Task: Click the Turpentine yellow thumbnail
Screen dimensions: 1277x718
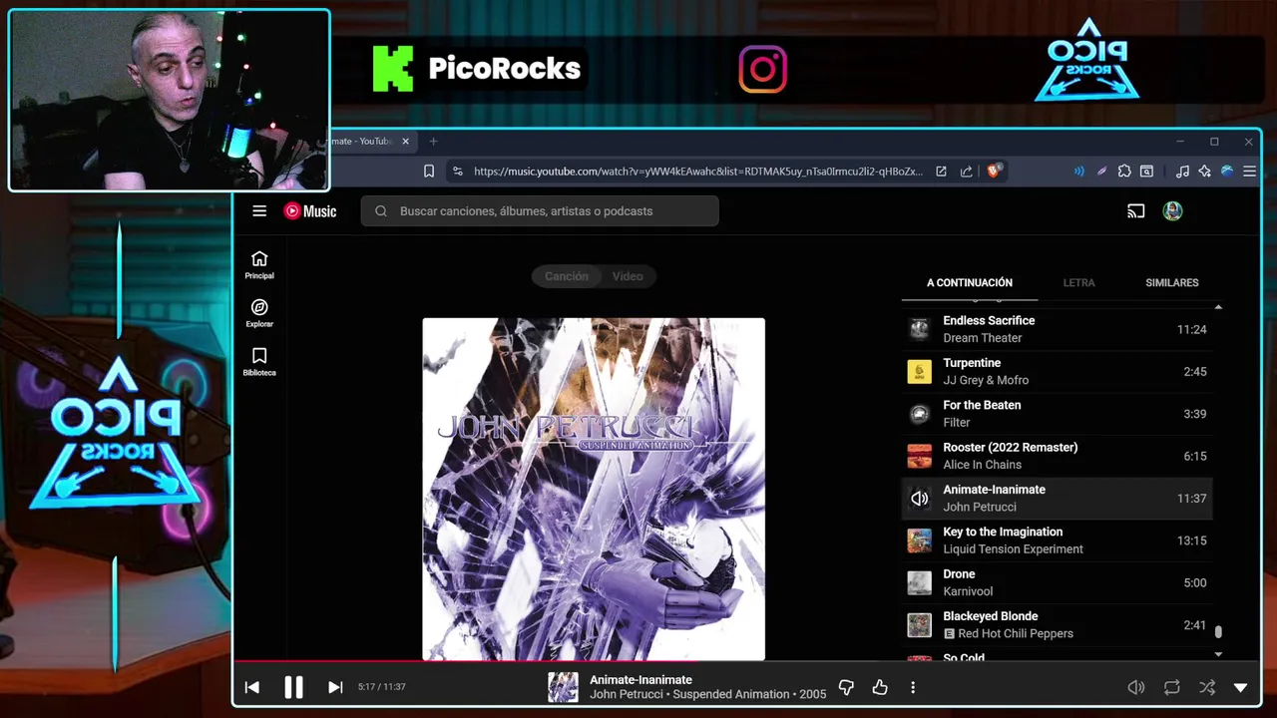Action: 919,372
